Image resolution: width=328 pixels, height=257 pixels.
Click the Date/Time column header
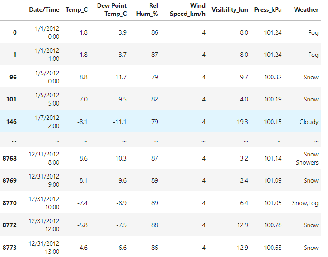click(44, 9)
